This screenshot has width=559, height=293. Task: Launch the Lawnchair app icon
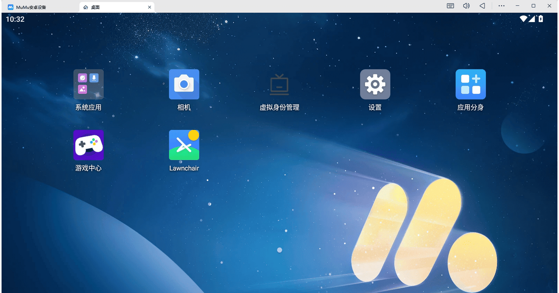pyautogui.click(x=184, y=145)
